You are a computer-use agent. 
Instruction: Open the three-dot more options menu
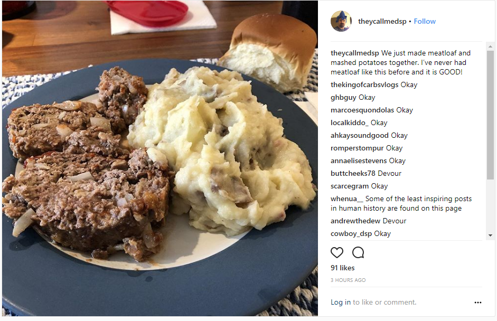coord(477,303)
